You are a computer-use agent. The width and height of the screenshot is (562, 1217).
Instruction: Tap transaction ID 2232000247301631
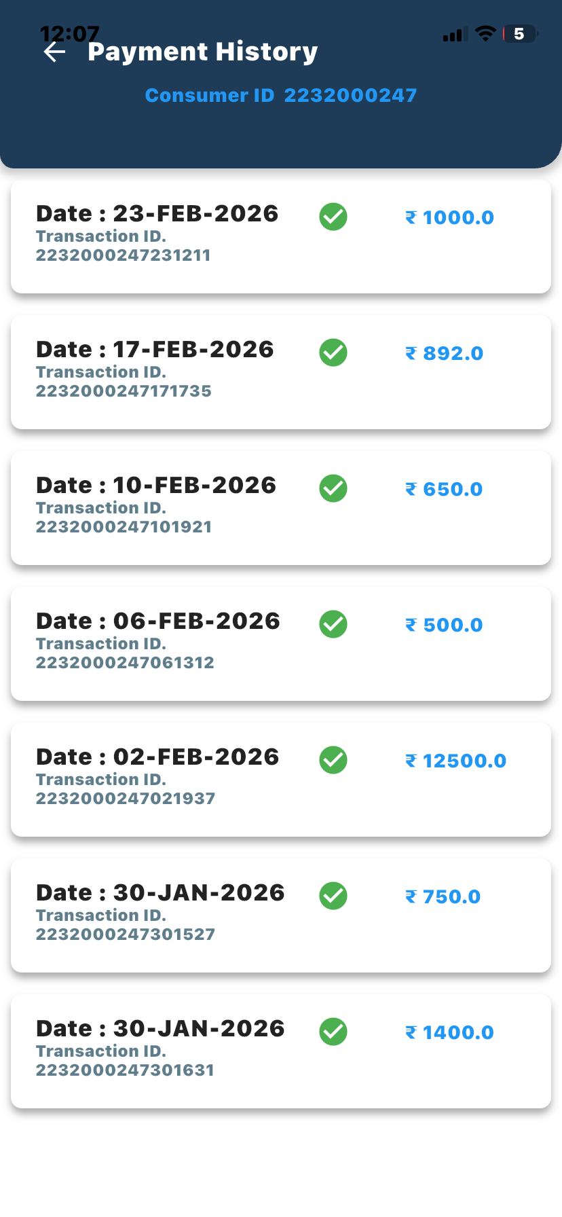coord(125,1070)
